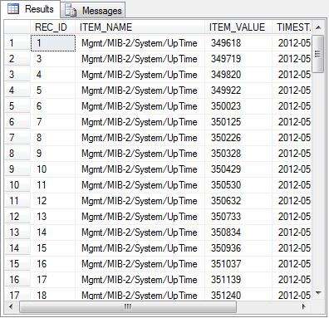
Task: Click ITEM_VALUE cell 350328
Action: click(x=238, y=154)
